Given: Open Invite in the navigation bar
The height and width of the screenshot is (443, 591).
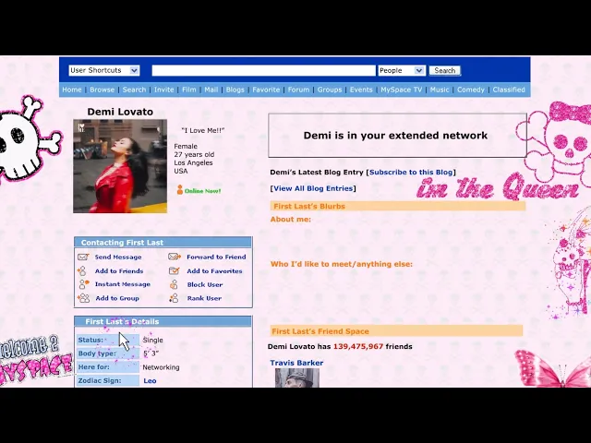Looking at the screenshot, I should [x=164, y=90].
